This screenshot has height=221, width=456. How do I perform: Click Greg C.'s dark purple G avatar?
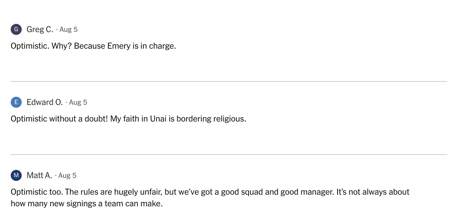16,29
